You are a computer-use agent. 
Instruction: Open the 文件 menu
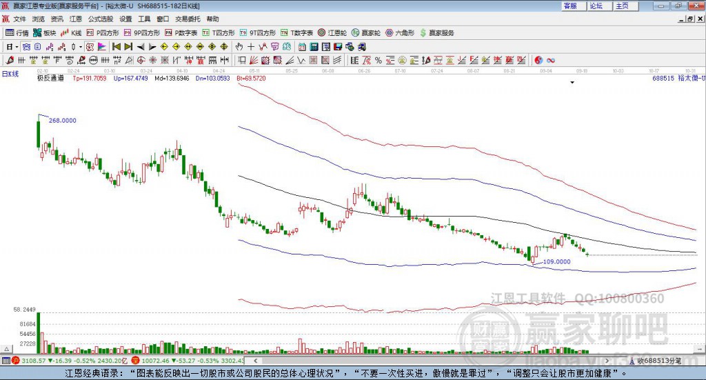click(19, 19)
